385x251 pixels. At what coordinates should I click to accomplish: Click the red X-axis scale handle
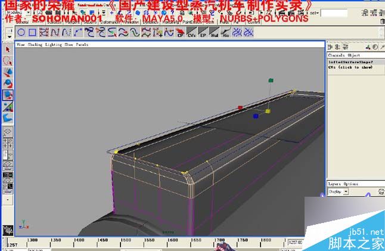point(240,107)
